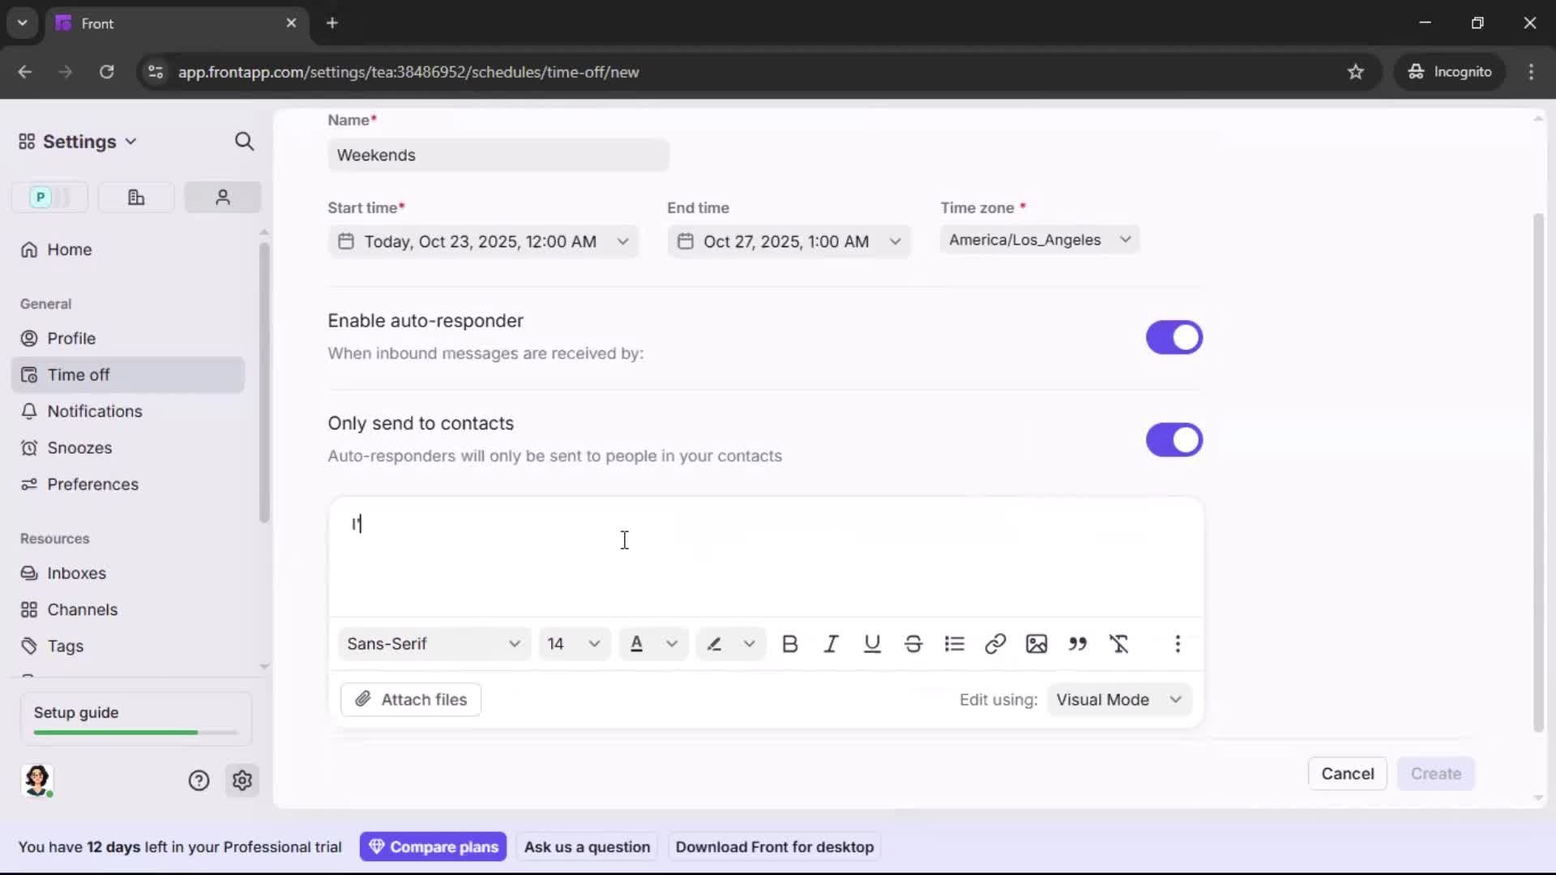Open the font size dropdown

point(574,643)
